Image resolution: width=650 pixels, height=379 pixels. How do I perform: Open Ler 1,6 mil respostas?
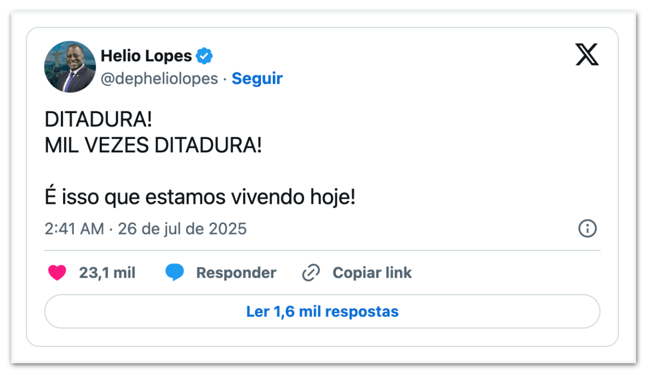pos(322,311)
